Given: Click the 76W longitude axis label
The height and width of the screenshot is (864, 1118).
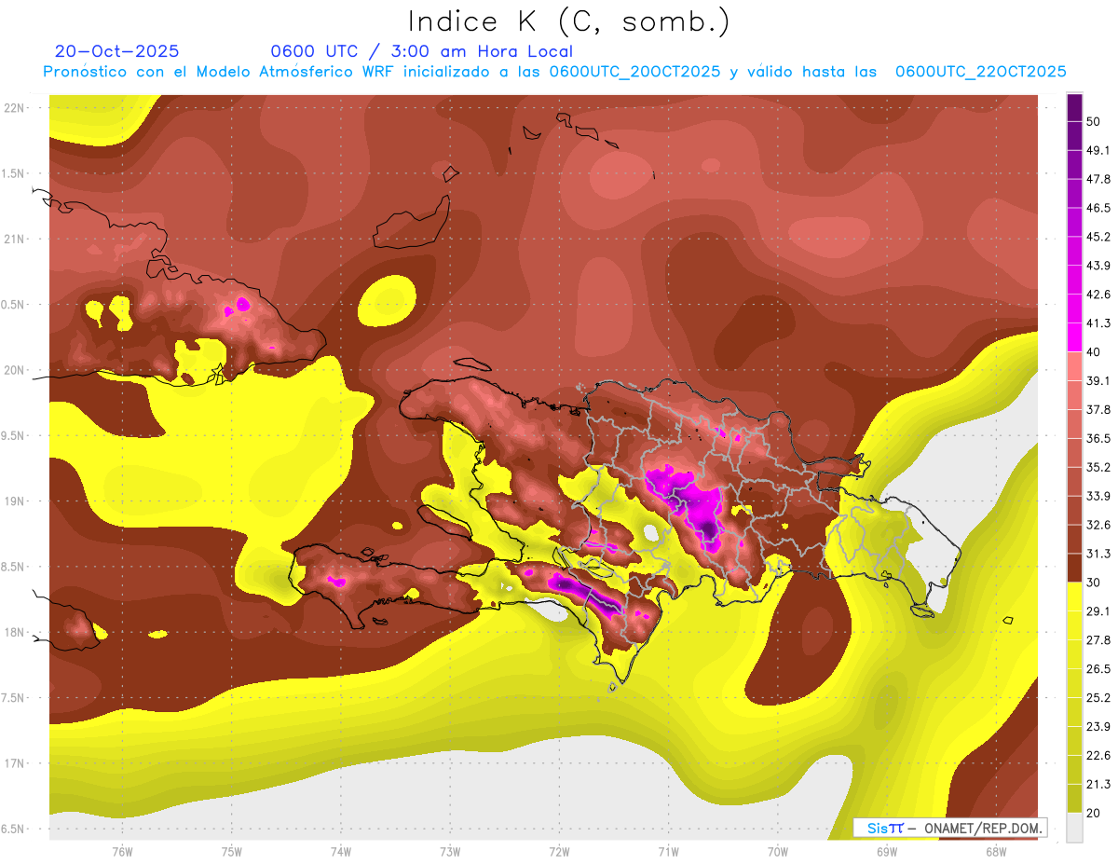Looking at the screenshot, I should point(122,851).
